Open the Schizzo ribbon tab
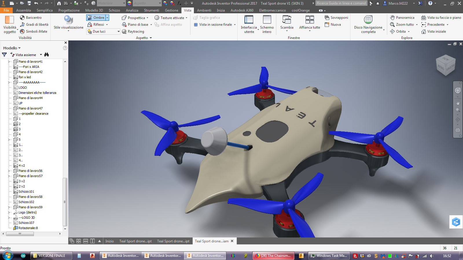 click(114, 10)
